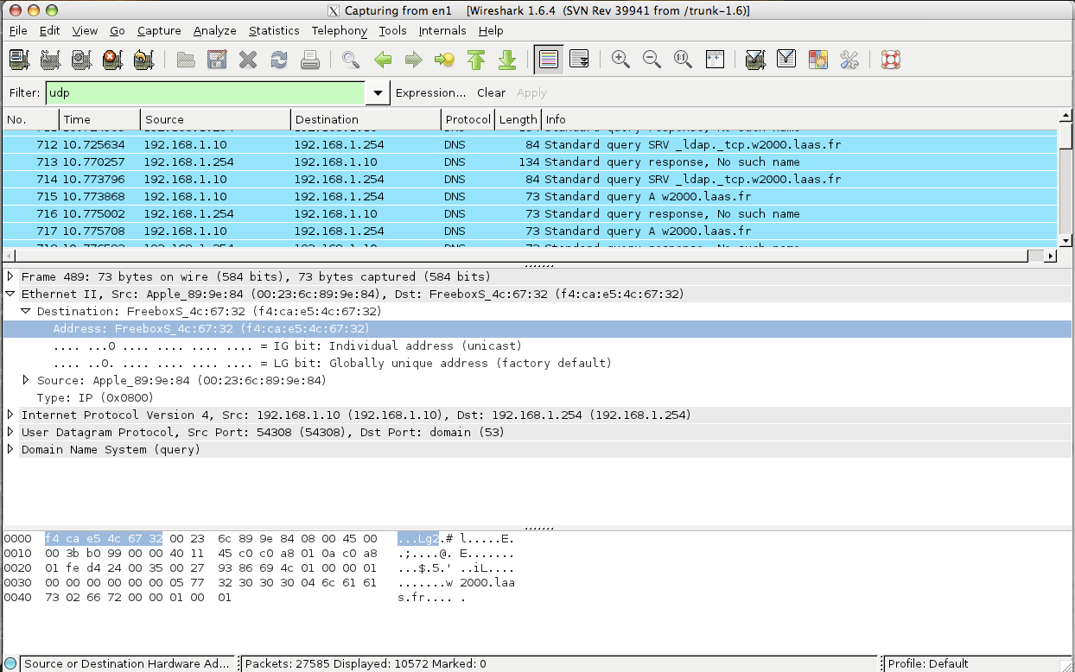Image resolution: width=1075 pixels, height=672 pixels.
Task: Click the stop capture icon
Action: pyautogui.click(x=112, y=60)
